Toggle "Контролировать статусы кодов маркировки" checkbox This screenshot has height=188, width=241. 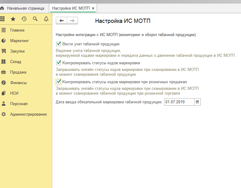[59, 63]
